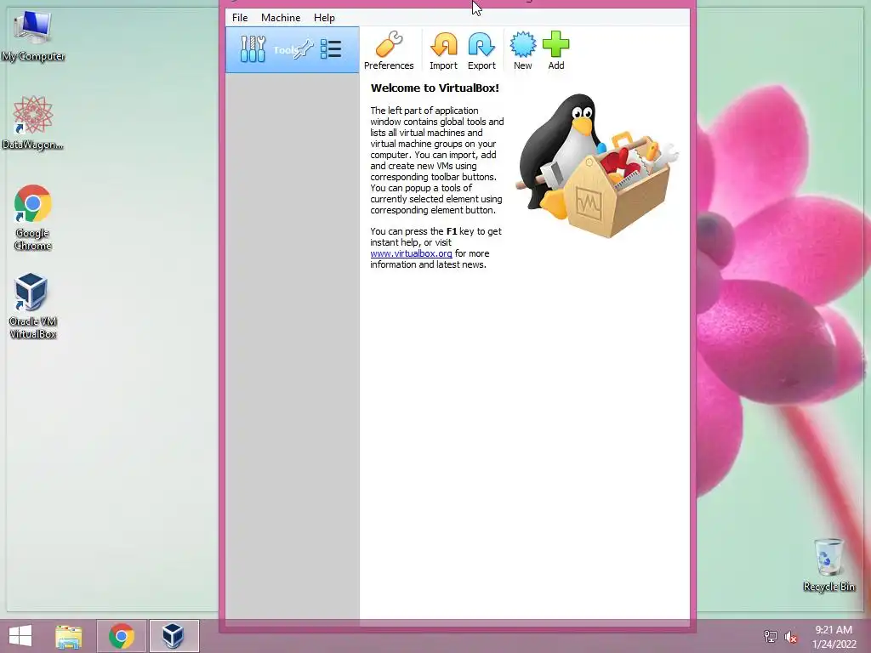This screenshot has width=871, height=653.
Task: Click the Welcome to VirtualBox! heading
Action: point(435,88)
